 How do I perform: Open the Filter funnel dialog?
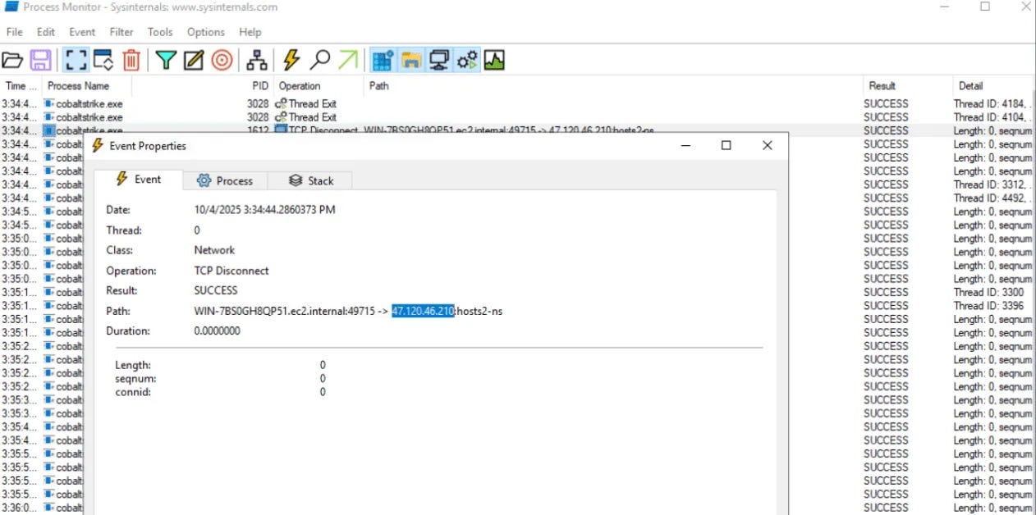click(x=167, y=60)
